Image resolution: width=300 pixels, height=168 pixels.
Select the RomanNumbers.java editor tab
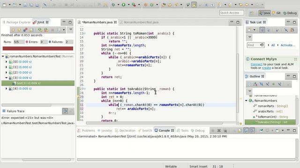tap(97, 22)
